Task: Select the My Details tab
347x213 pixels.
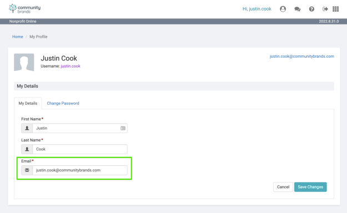Action: [x=28, y=103]
